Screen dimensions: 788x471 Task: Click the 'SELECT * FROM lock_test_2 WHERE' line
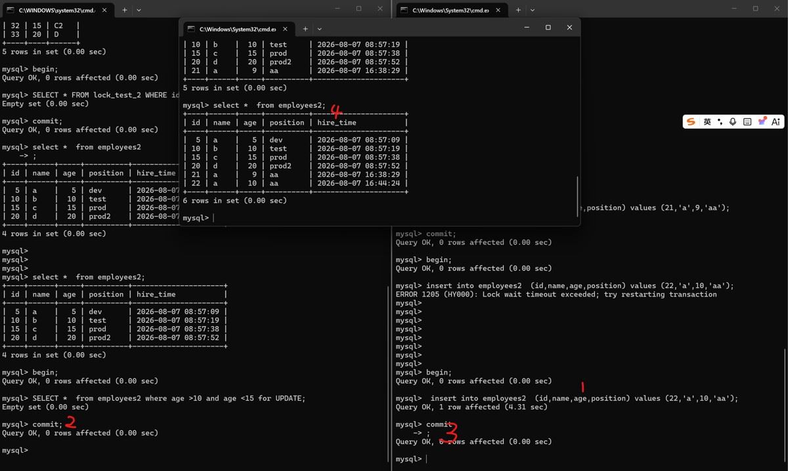tap(91, 95)
